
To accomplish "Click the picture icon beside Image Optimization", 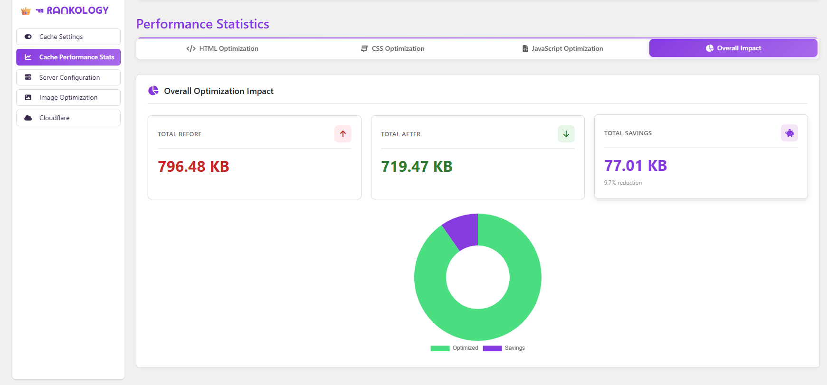I will click(x=28, y=97).
